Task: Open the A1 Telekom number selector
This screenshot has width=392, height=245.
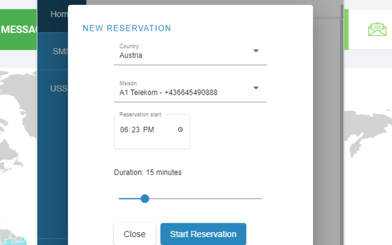Action: (184, 92)
